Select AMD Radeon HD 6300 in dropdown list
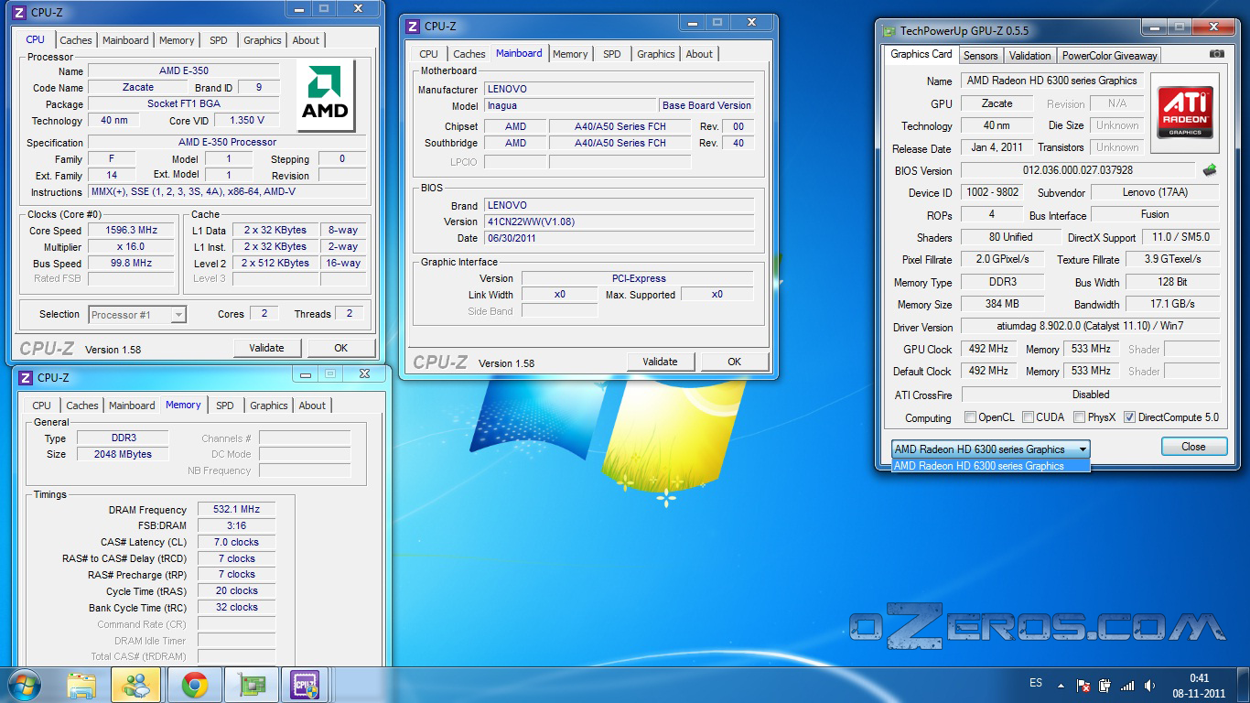Image resolution: width=1250 pixels, height=703 pixels. click(991, 466)
